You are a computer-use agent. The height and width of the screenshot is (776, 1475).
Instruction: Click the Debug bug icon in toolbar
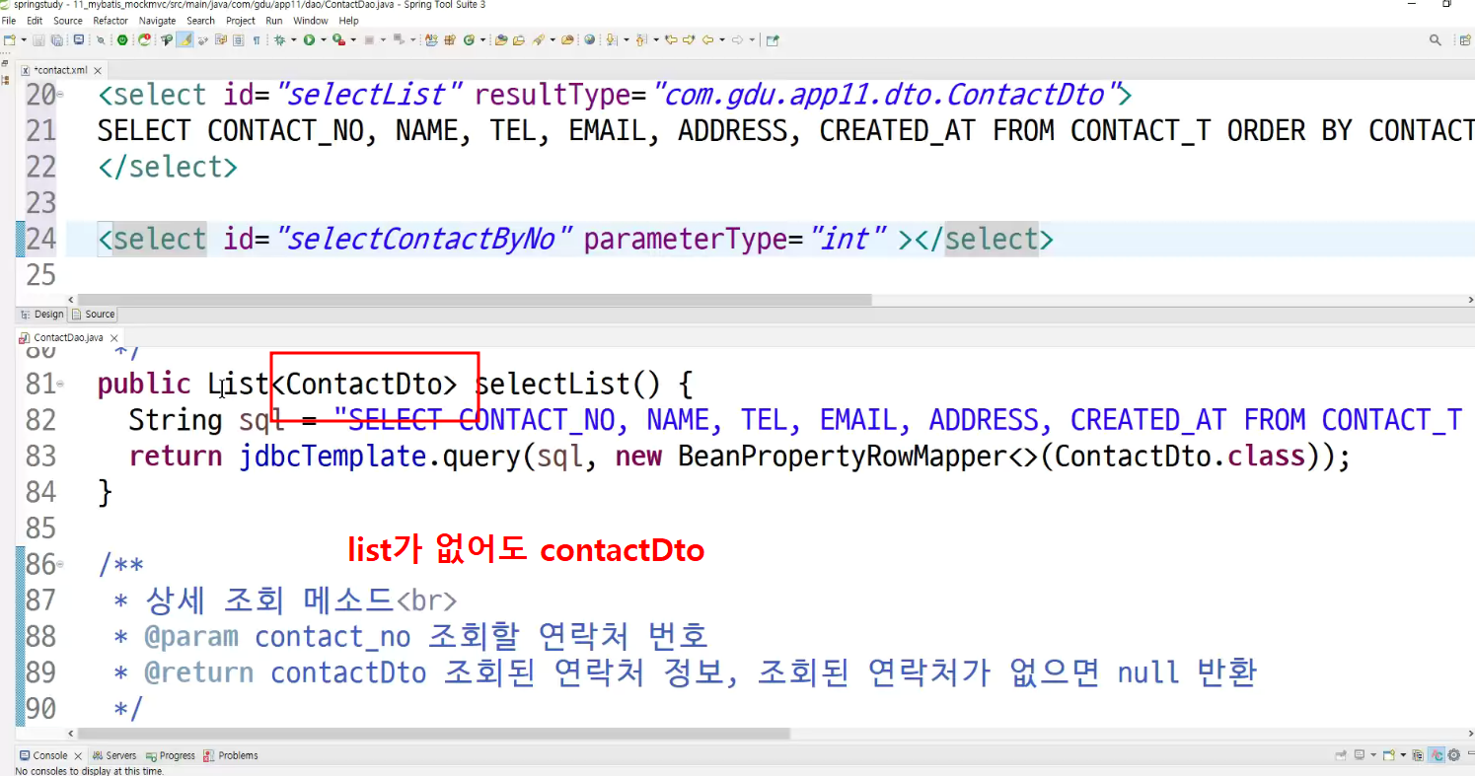coord(280,40)
